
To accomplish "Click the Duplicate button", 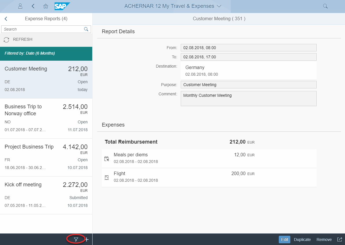I will [302, 240].
